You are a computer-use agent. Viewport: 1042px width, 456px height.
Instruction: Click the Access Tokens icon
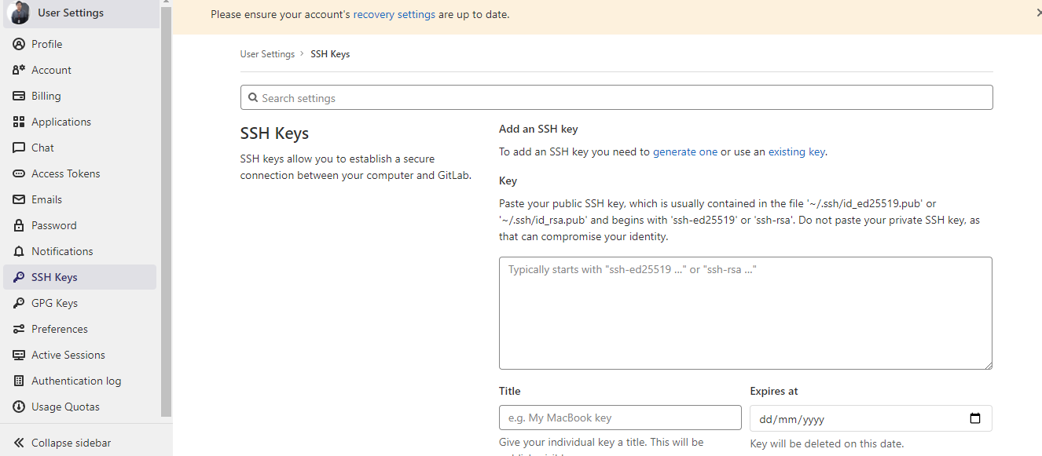[19, 173]
